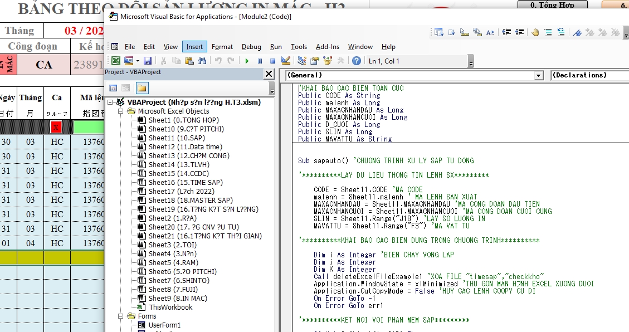Click List Properties/Methods icon in Edit toolbar

439,32
